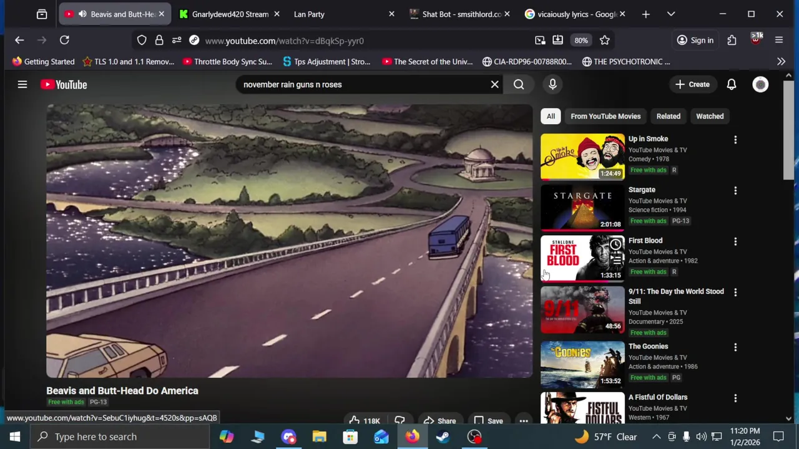Click the Create button
The width and height of the screenshot is (799, 449).
pos(692,84)
